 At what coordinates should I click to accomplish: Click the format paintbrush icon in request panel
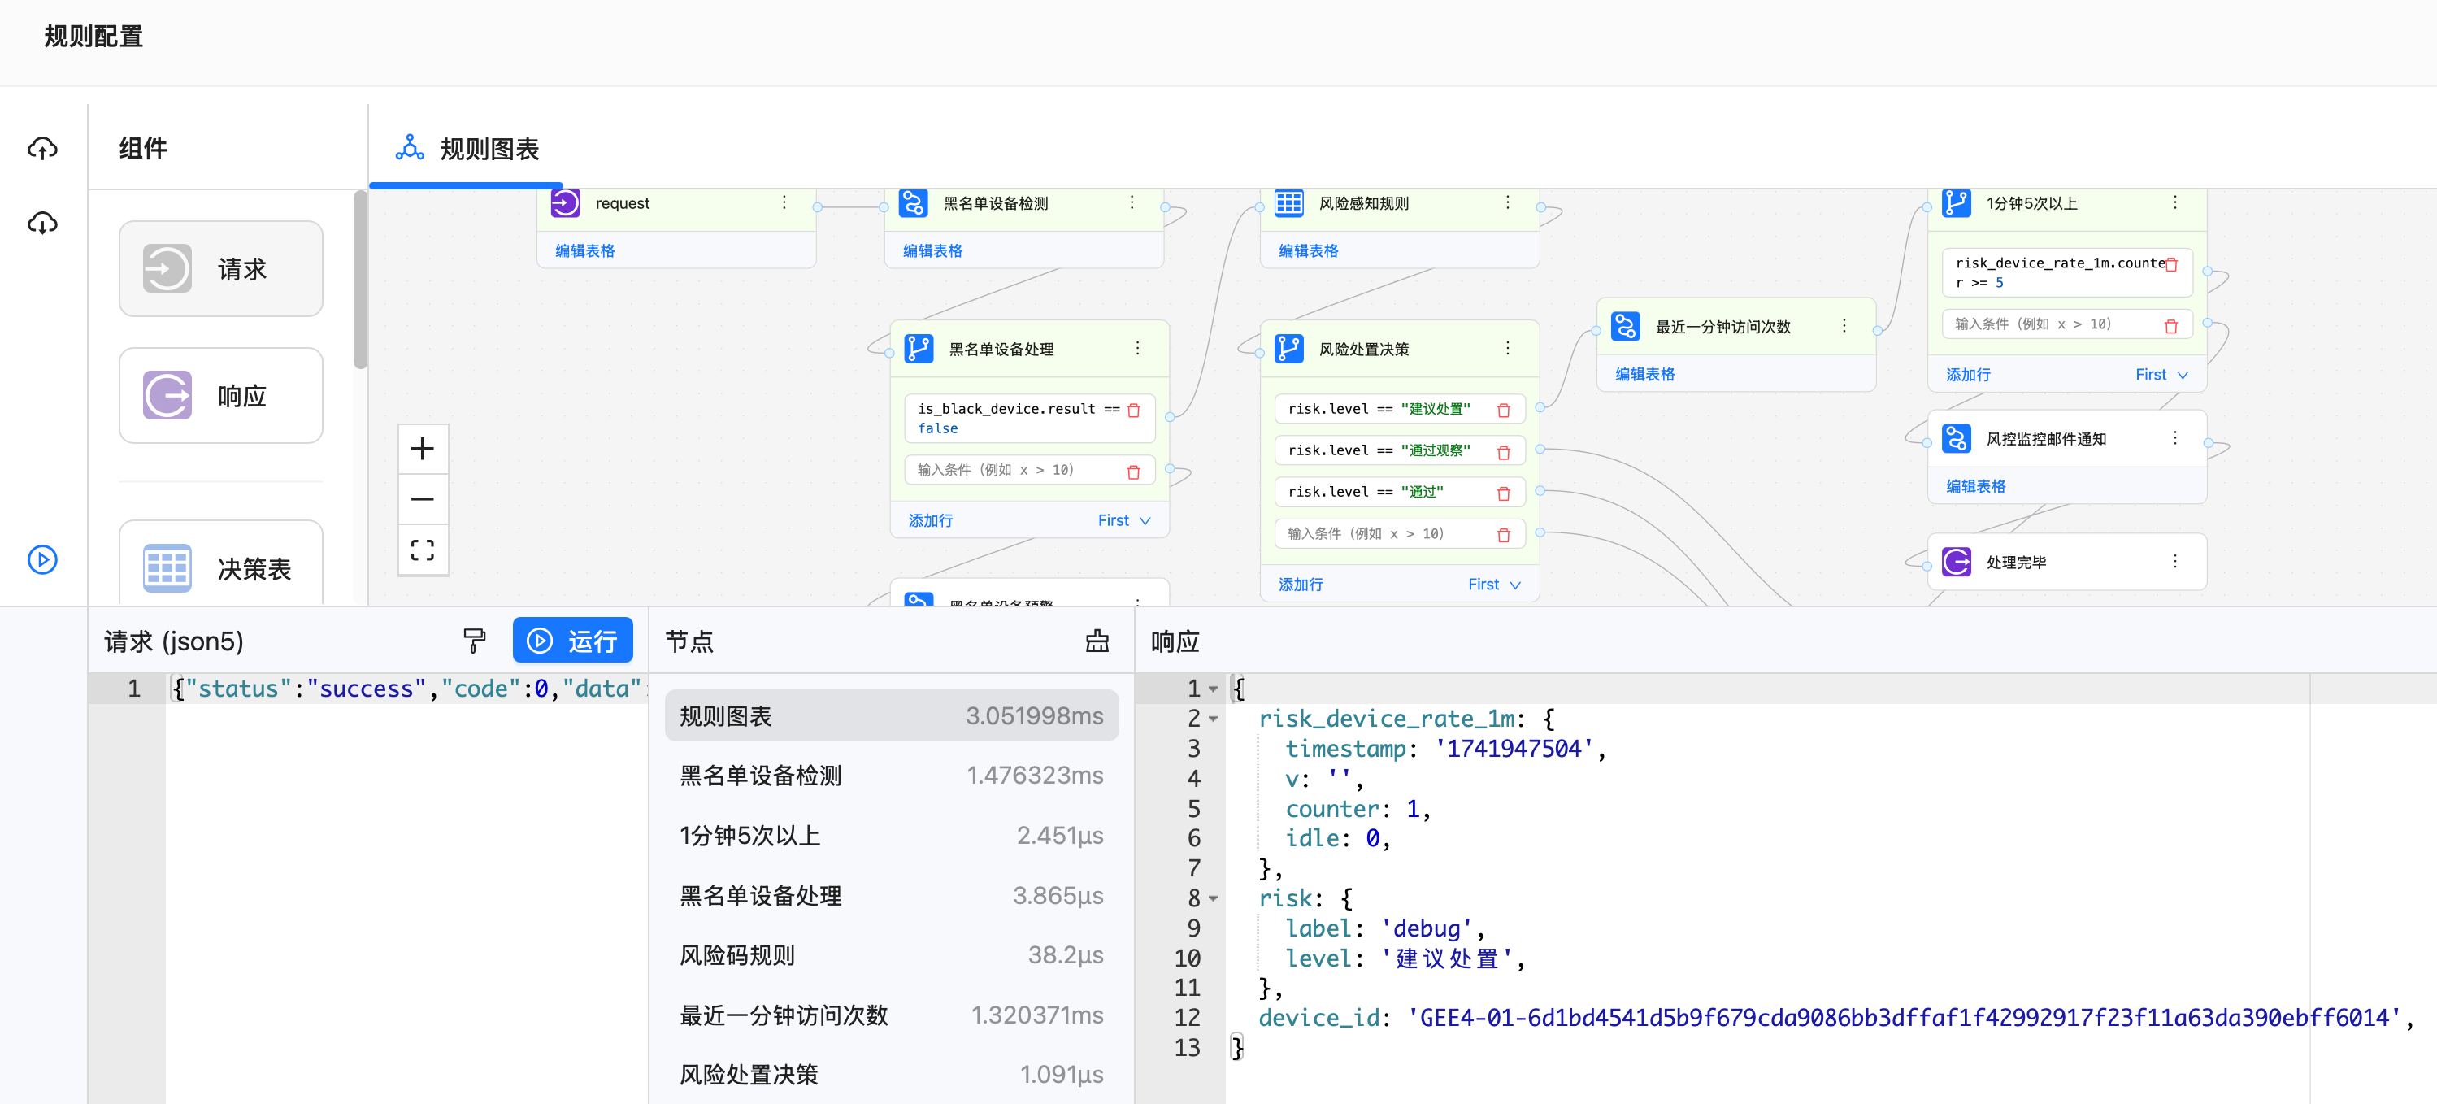pyautogui.click(x=474, y=641)
